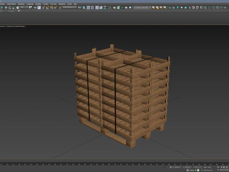The image size is (229, 172).
Task: Select the Move tool in the main toolbar
Action: pos(6,8)
